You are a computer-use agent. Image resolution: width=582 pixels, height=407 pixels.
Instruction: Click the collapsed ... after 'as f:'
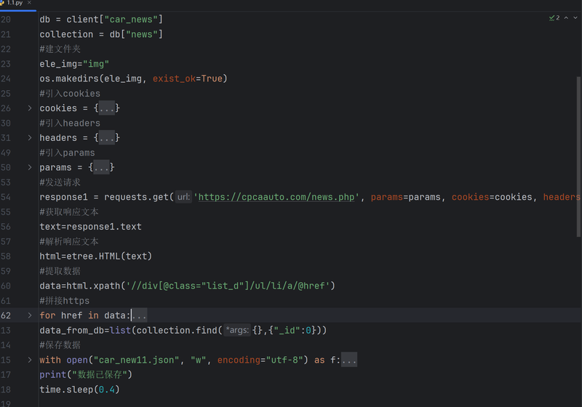coord(349,360)
